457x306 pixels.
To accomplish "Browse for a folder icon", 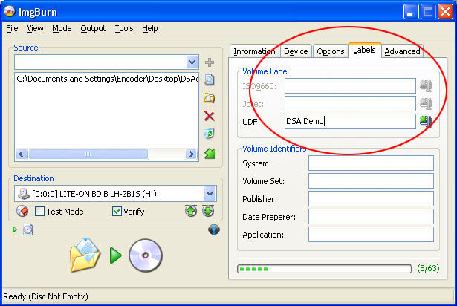I will tap(210, 98).
